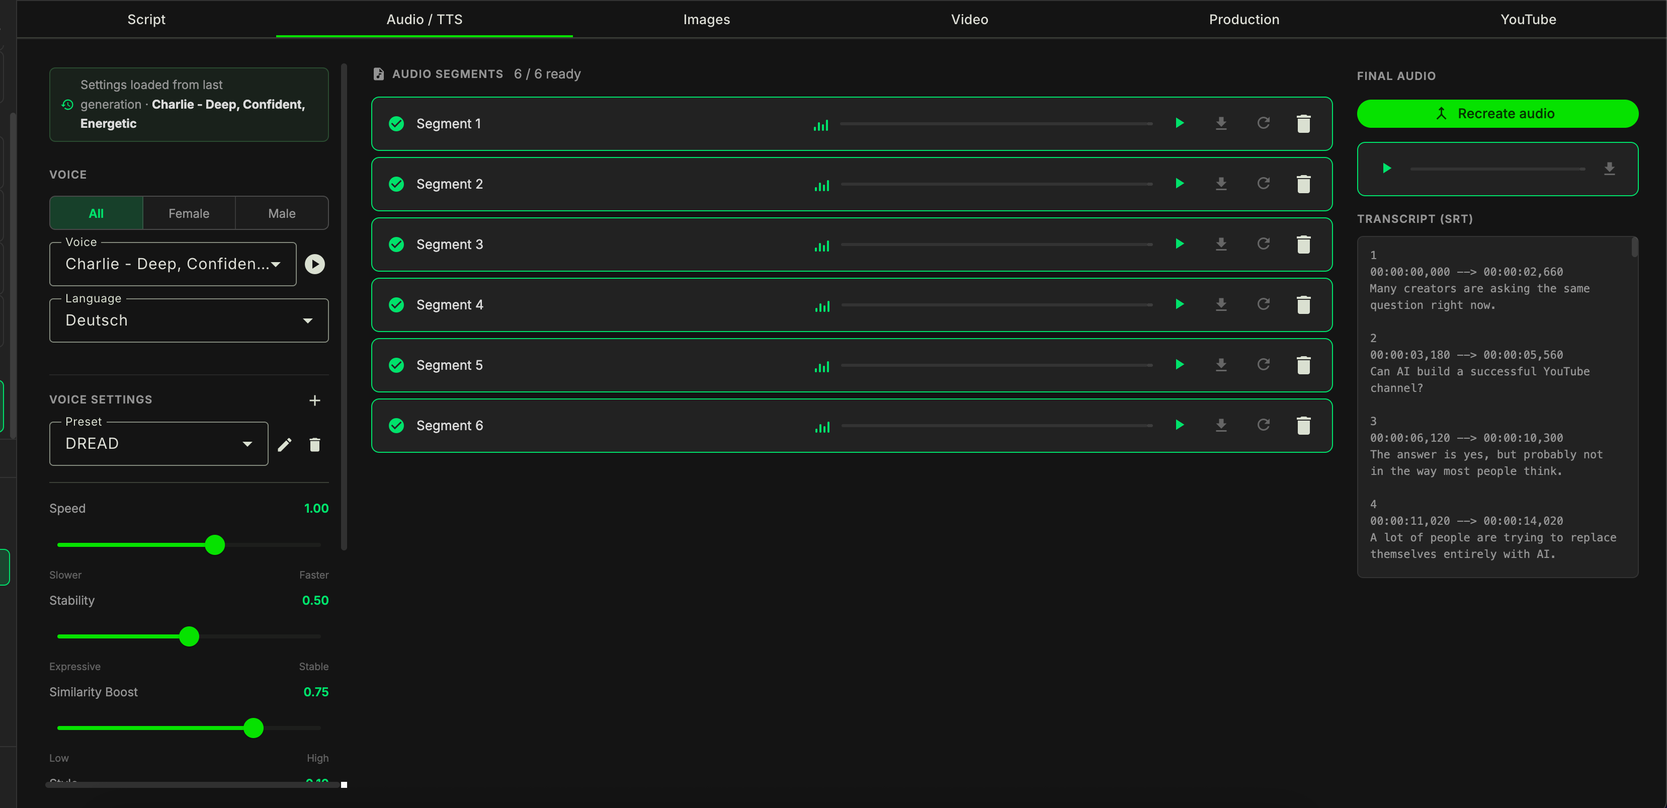Preview the selected Charlie voice
The width and height of the screenshot is (1667, 808).
314,264
